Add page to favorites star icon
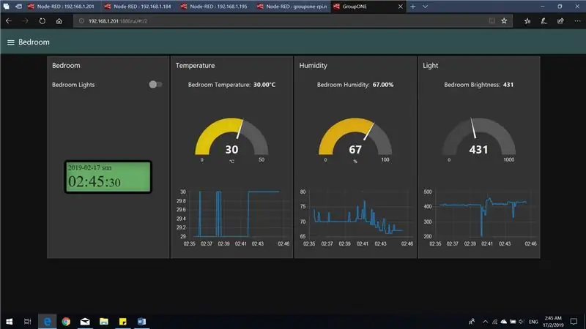 pyautogui.click(x=504, y=21)
